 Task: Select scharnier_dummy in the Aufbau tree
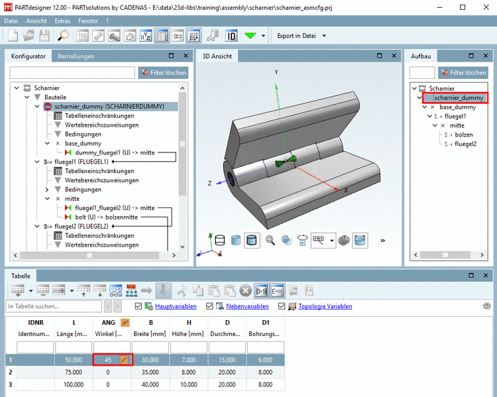pyautogui.click(x=459, y=98)
